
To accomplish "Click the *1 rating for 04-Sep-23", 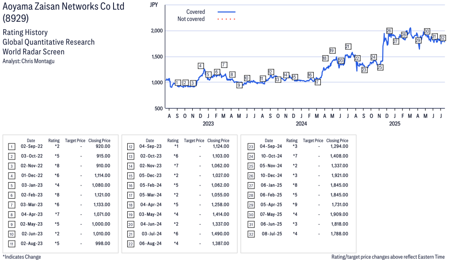I will click(x=176, y=146).
